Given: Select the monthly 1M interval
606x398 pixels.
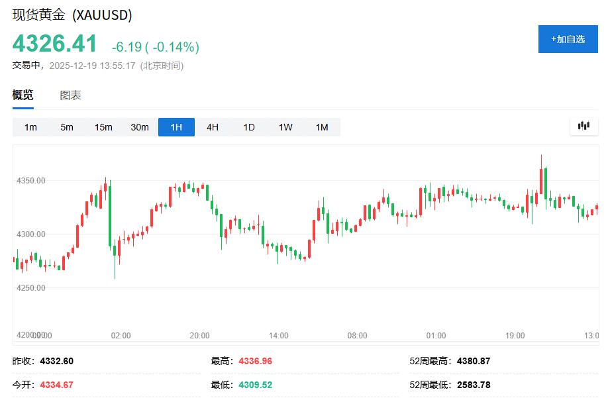Looking at the screenshot, I should coord(322,127).
